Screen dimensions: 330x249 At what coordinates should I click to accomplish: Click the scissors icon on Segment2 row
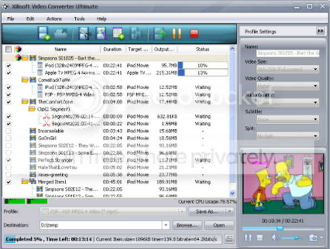pos(46,124)
